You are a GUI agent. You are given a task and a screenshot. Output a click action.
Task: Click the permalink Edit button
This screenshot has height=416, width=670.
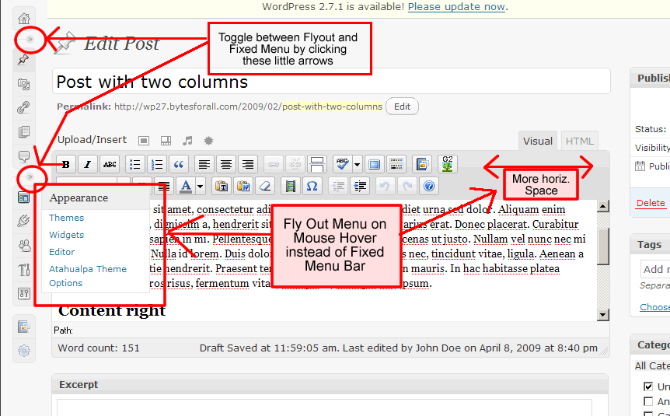coord(402,107)
